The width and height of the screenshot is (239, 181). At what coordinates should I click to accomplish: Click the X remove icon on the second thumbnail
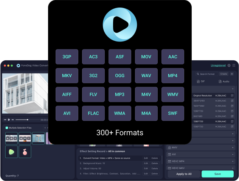tap(28, 138)
